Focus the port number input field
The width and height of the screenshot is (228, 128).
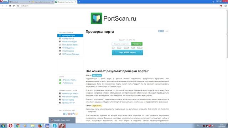click(x=121, y=44)
